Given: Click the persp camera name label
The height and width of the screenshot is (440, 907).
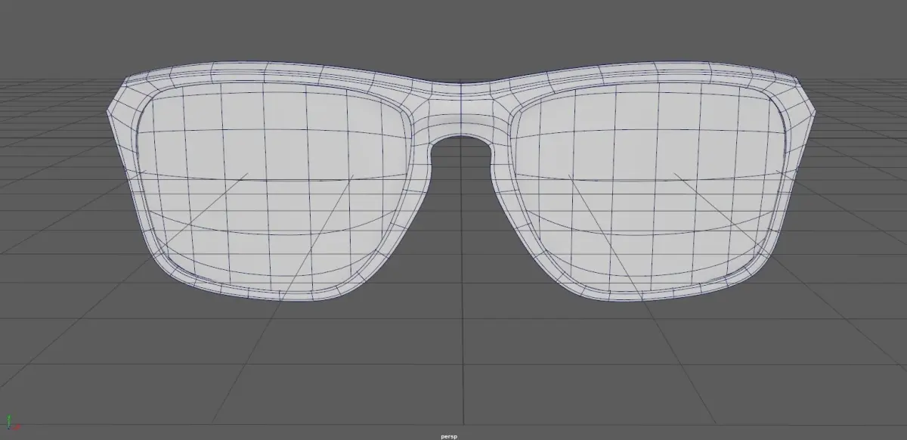Looking at the screenshot, I should [449, 436].
